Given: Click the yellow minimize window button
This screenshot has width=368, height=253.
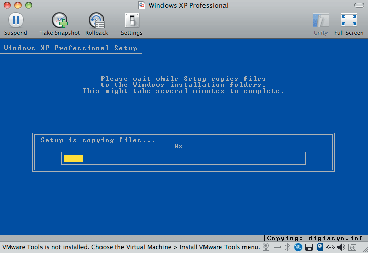Looking at the screenshot, I should pos(18,5).
